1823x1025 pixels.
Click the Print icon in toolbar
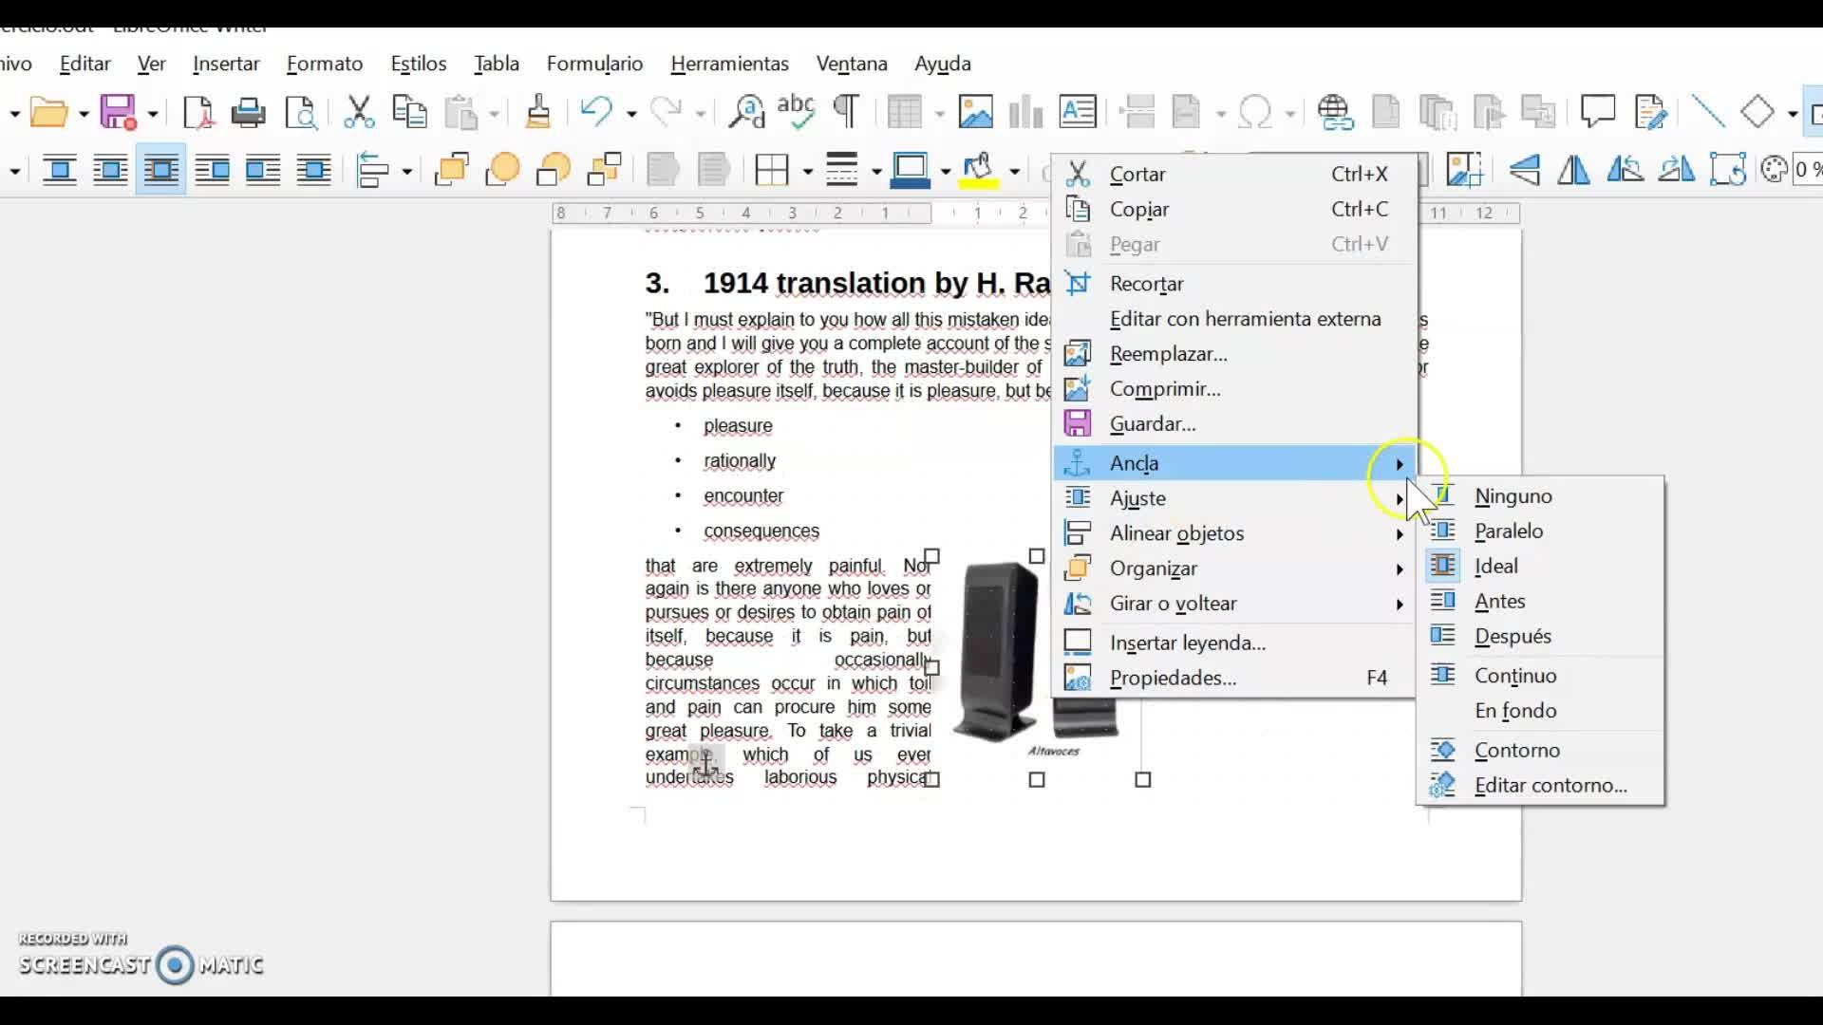coord(248,113)
